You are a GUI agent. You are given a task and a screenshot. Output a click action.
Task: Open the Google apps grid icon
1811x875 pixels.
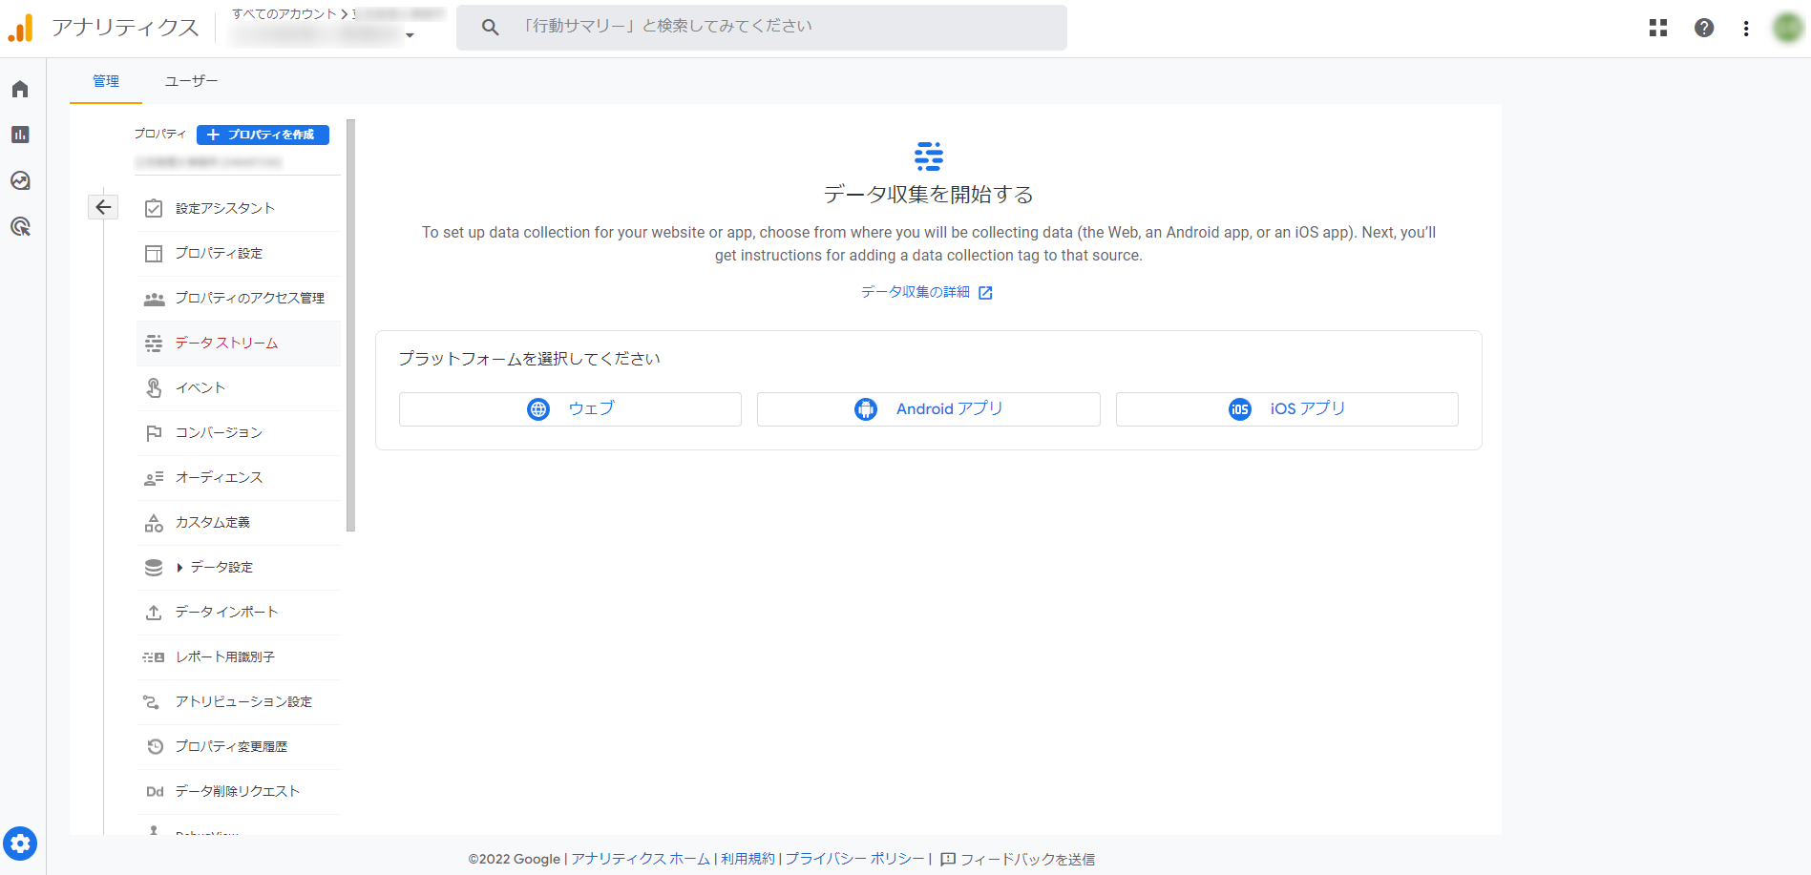(1658, 28)
